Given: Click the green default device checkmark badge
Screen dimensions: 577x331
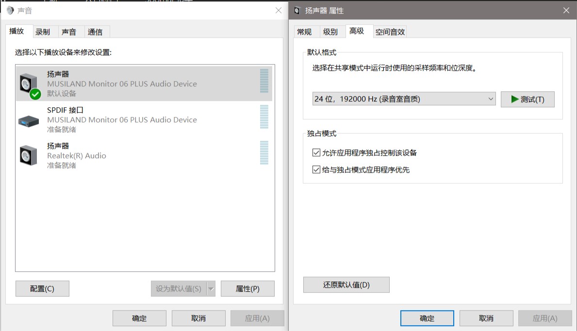Looking at the screenshot, I should point(34,94).
